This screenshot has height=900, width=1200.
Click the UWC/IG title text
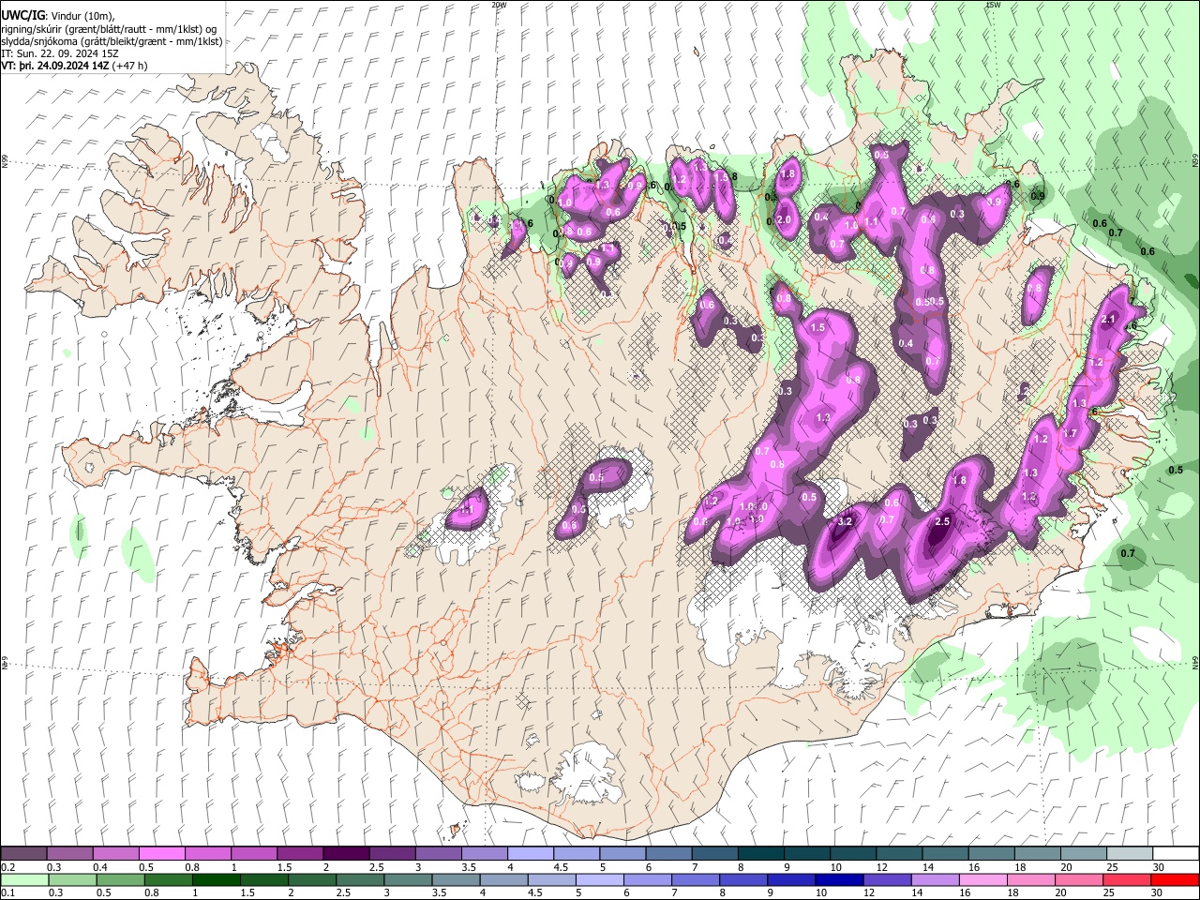pos(22,15)
